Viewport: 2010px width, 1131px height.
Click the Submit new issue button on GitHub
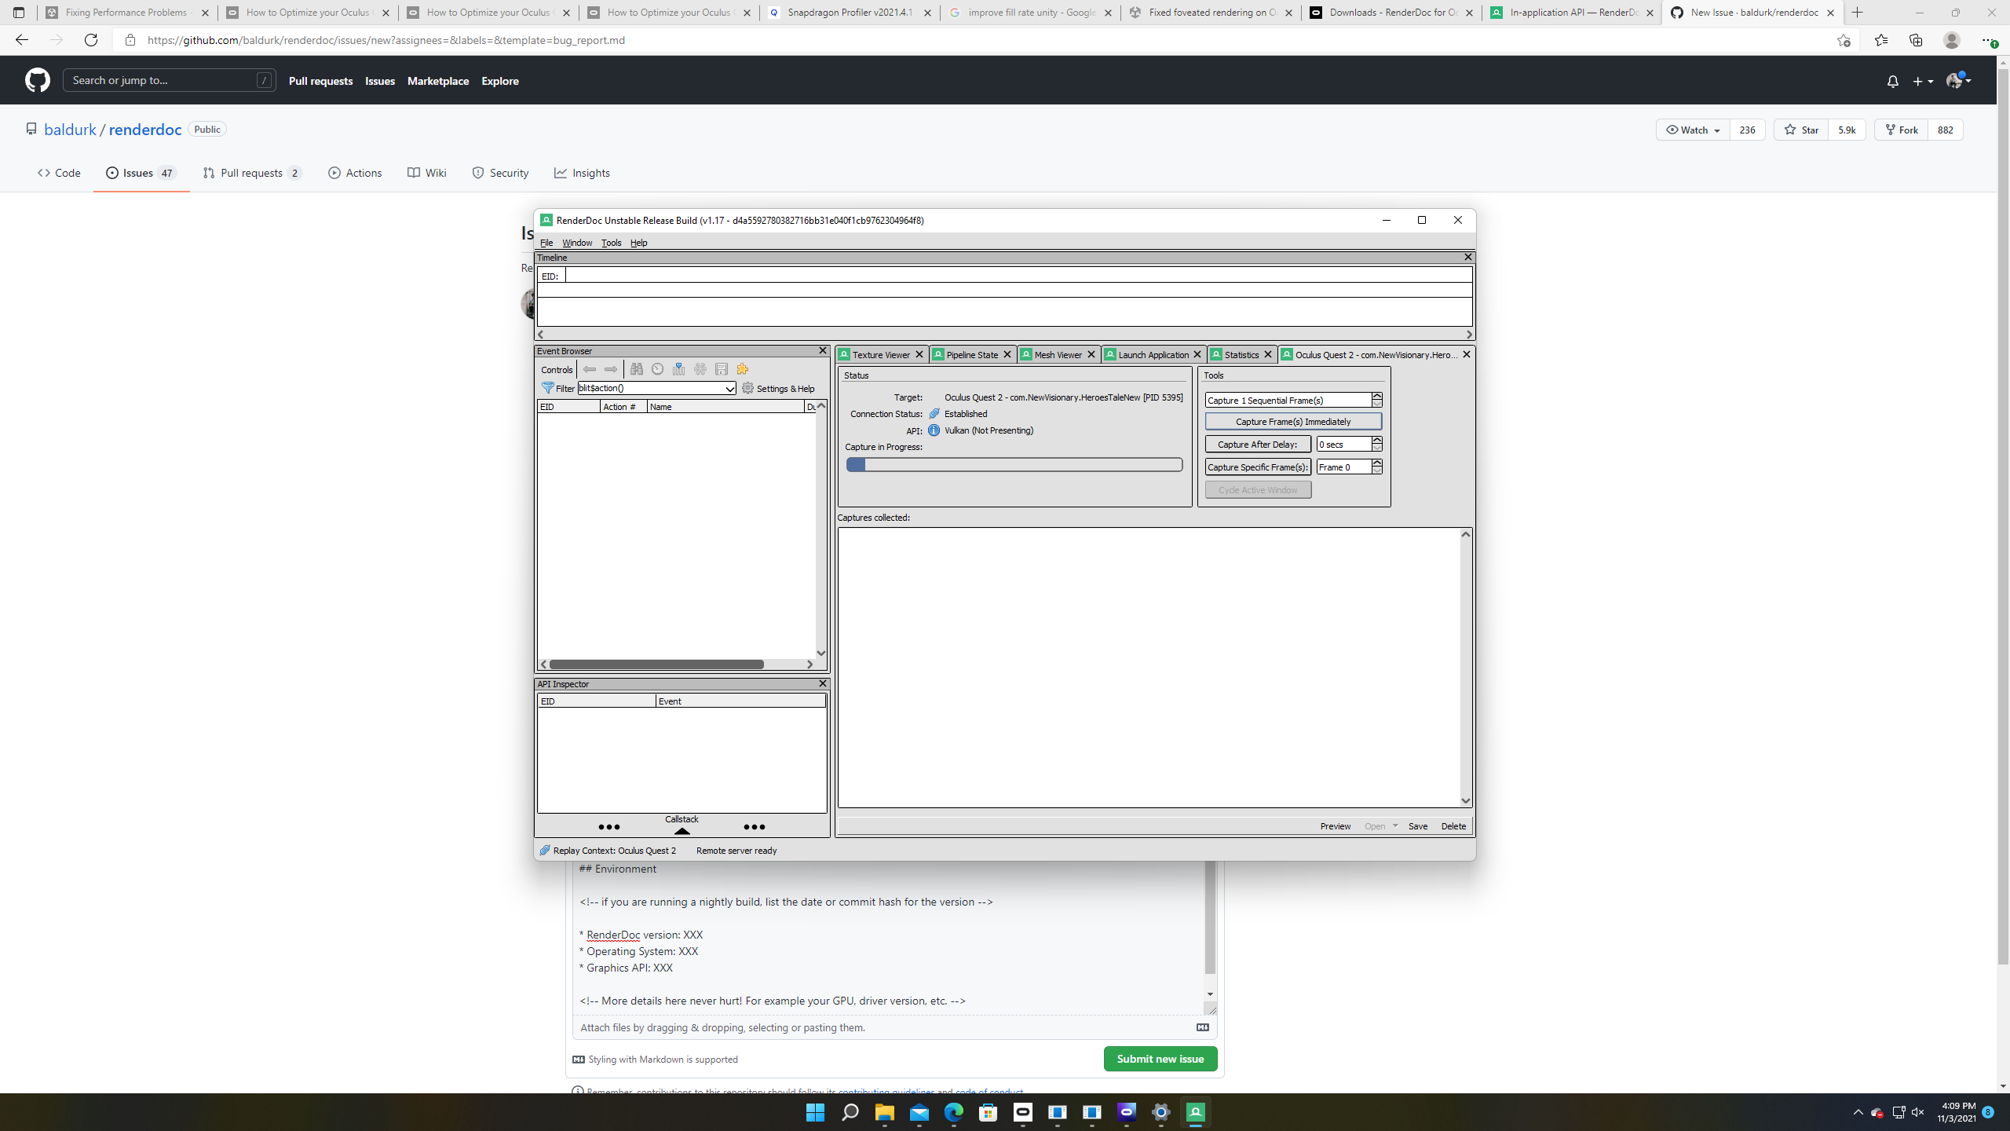coord(1160,1059)
